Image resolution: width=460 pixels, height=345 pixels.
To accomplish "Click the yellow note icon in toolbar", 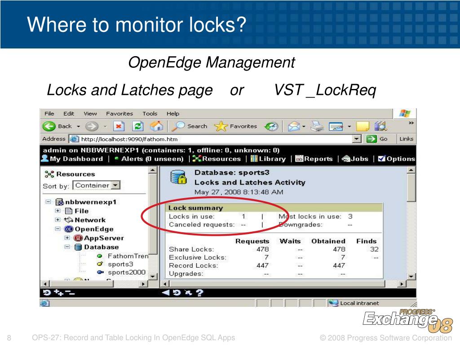I will 363,126.
